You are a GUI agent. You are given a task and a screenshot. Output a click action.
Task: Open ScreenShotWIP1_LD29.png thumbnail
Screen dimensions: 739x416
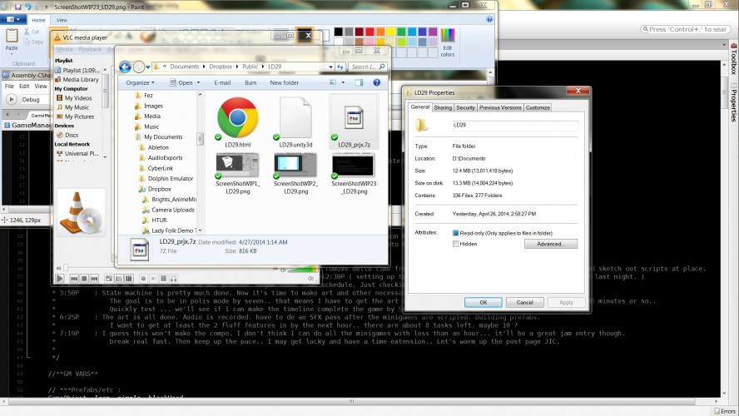click(237, 166)
